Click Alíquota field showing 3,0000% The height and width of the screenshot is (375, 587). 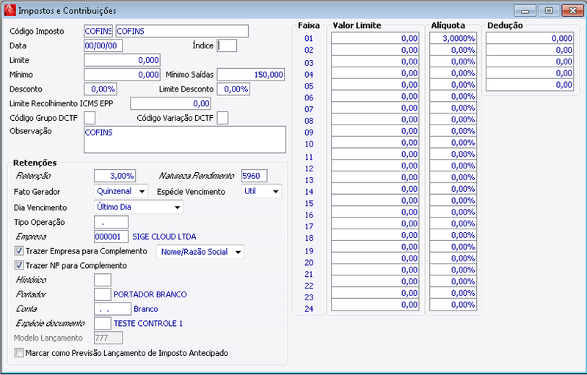(453, 38)
